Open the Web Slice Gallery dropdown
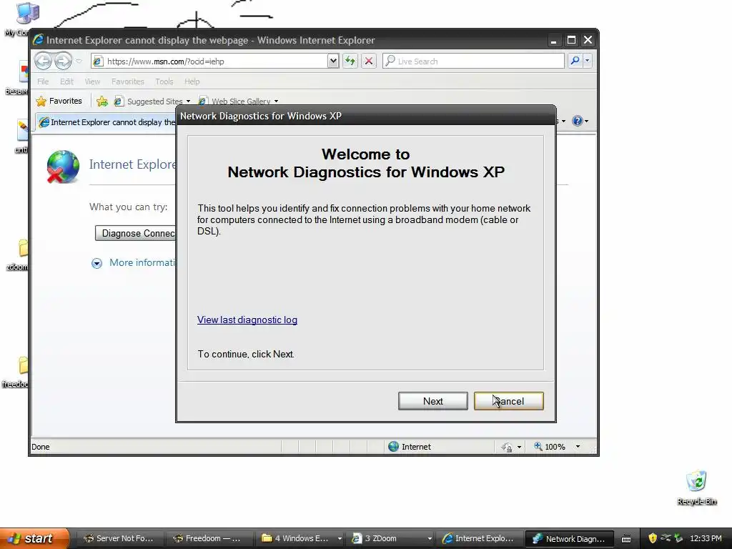Viewport: 732px width, 549px height. click(x=239, y=102)
